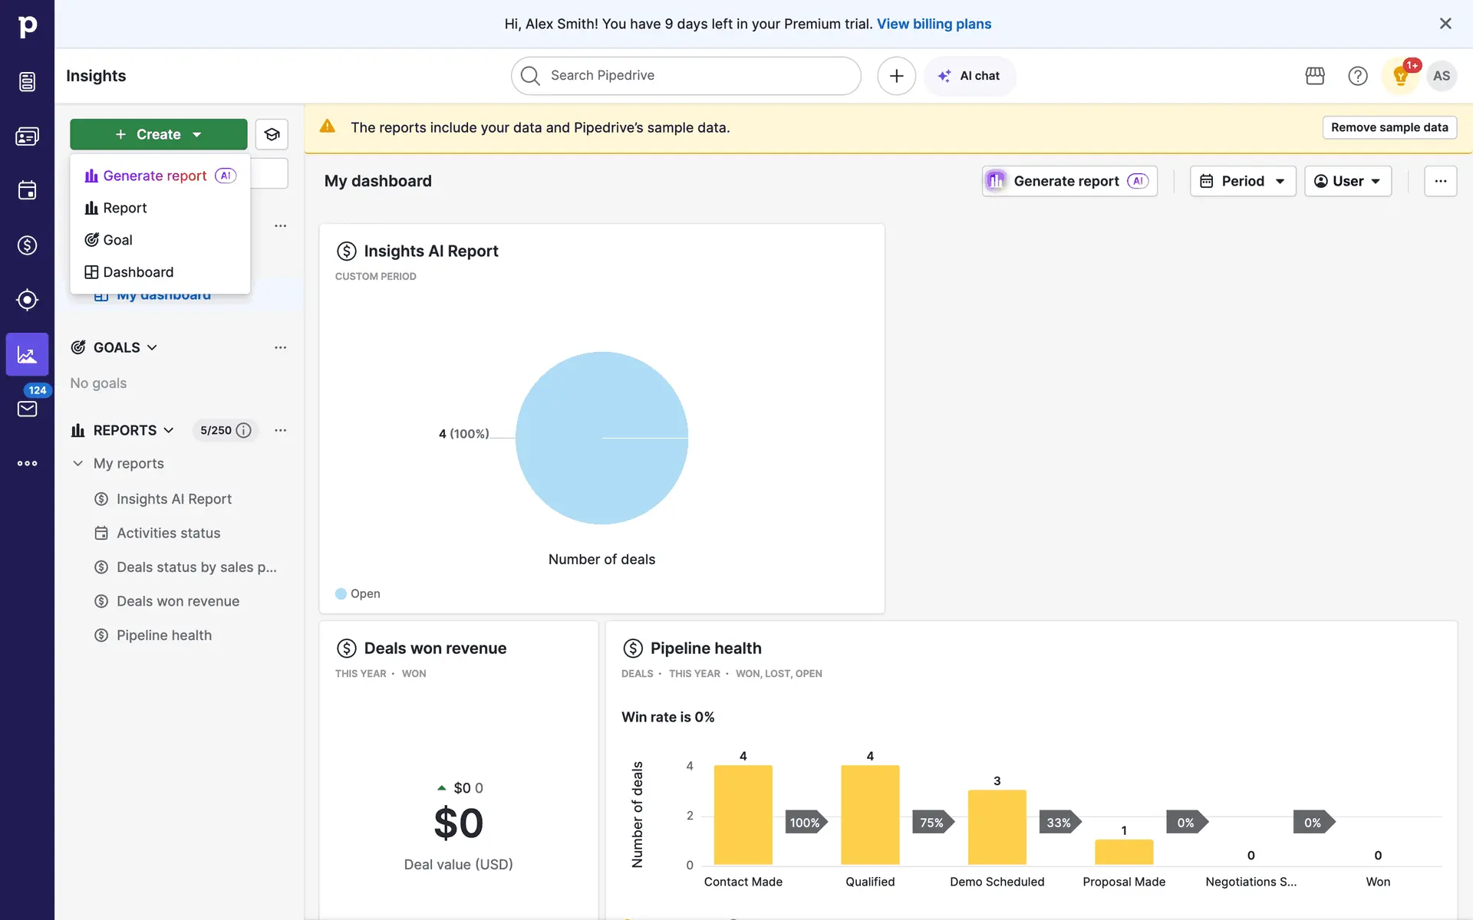Click the quick add plus button
This screenshot has height=920, width=1473.
click(x=896, y=76)
